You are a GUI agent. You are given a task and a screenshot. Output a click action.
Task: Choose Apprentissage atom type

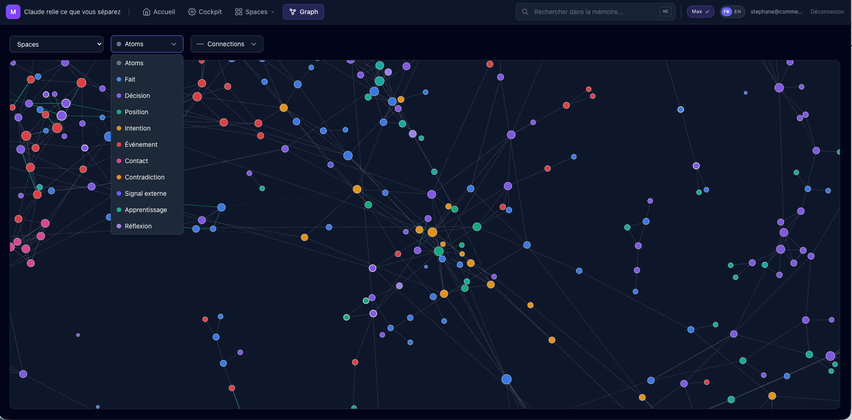[x=146, y=210]
